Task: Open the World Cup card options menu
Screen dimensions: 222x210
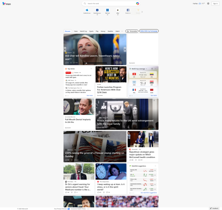Action: tap(155, 69)
